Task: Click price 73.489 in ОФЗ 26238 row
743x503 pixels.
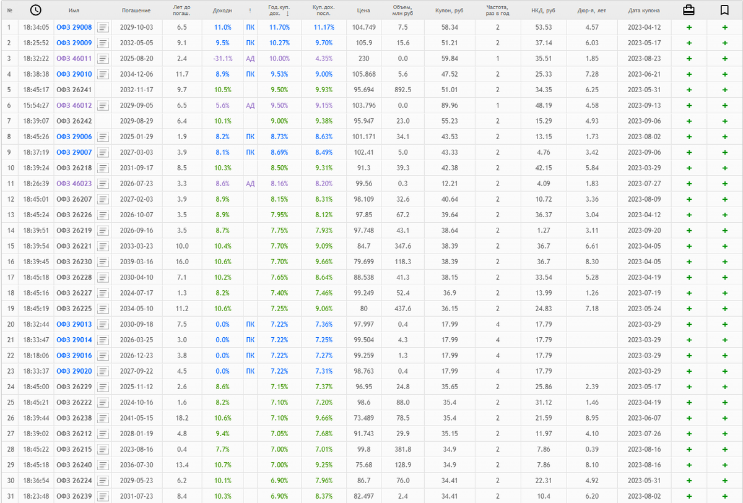Action: tap(364, 418)
